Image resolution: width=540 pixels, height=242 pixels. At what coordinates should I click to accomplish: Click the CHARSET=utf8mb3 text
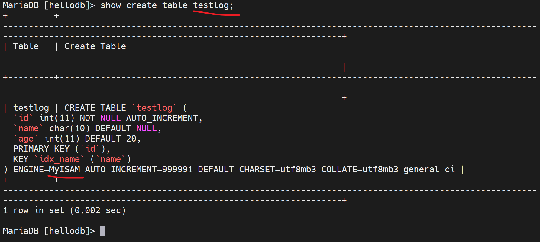coord(277,169)
